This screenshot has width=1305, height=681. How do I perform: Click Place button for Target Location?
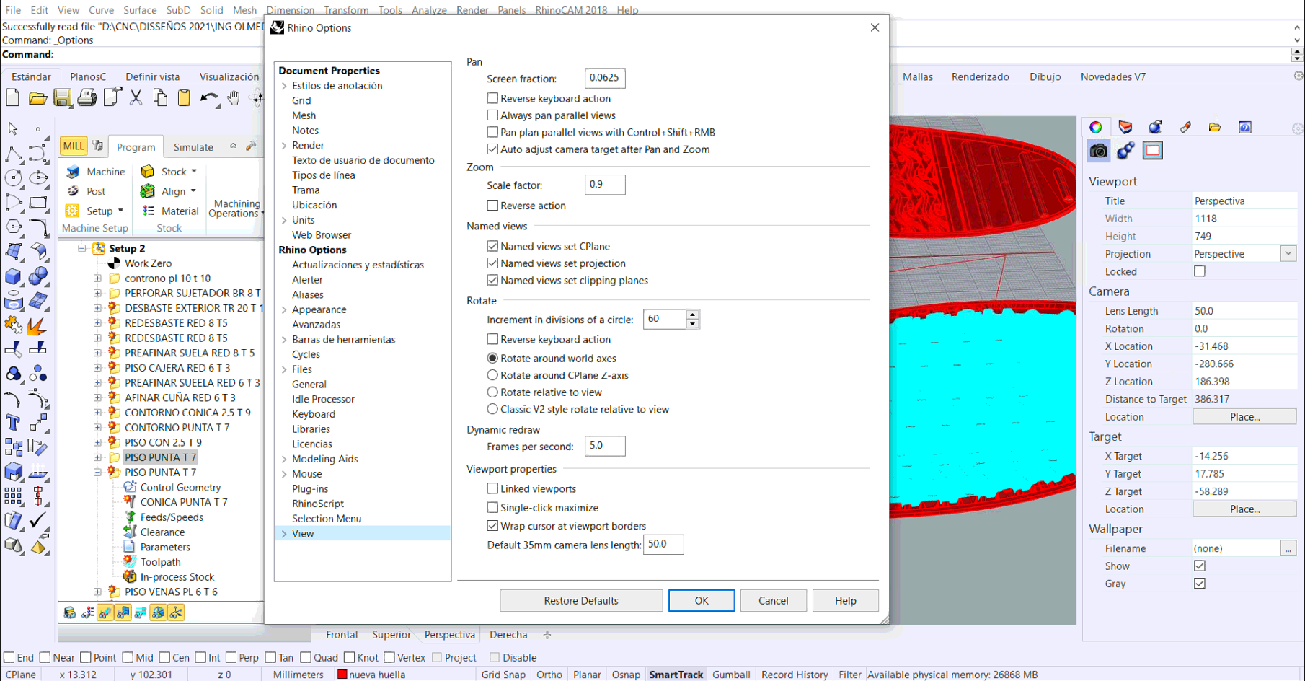point(1244,509)
